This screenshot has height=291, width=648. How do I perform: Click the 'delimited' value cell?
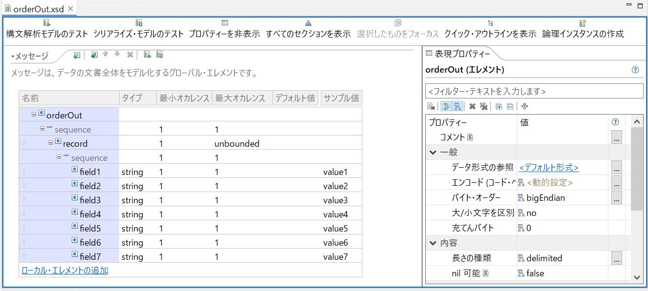563,258
